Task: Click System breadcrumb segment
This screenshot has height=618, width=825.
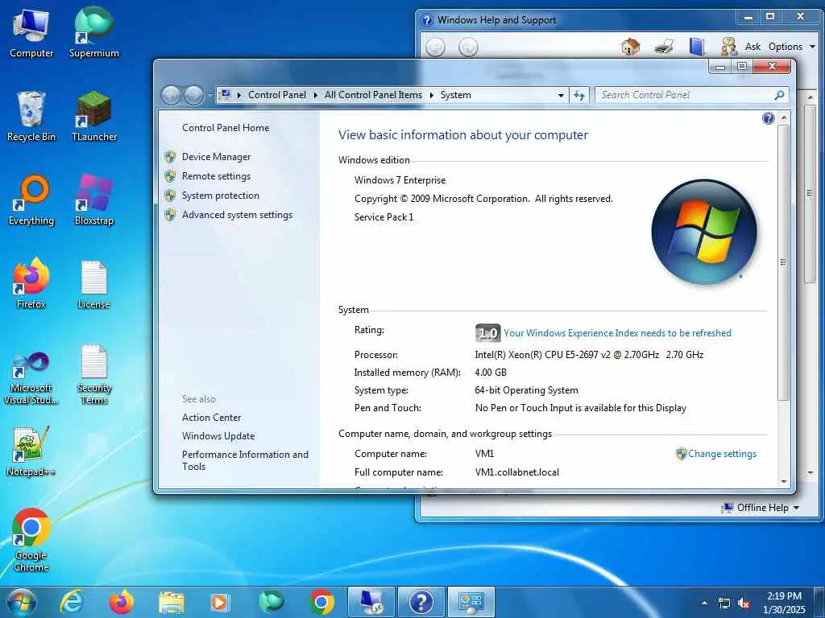Action: (456, 95)
